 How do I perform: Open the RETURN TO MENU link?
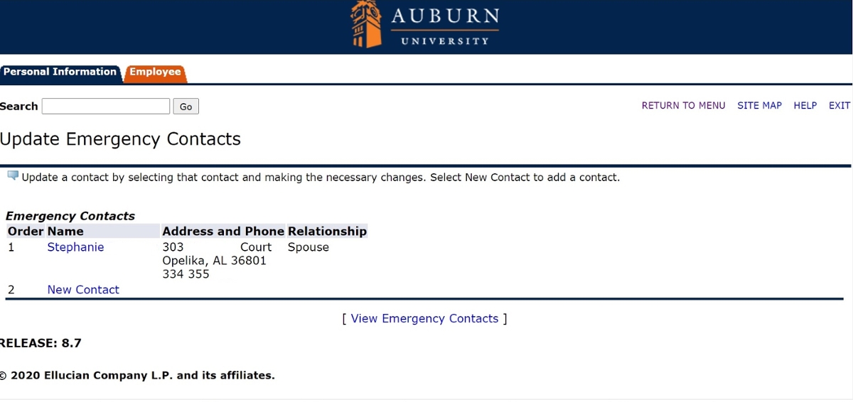tap(683, 105)
